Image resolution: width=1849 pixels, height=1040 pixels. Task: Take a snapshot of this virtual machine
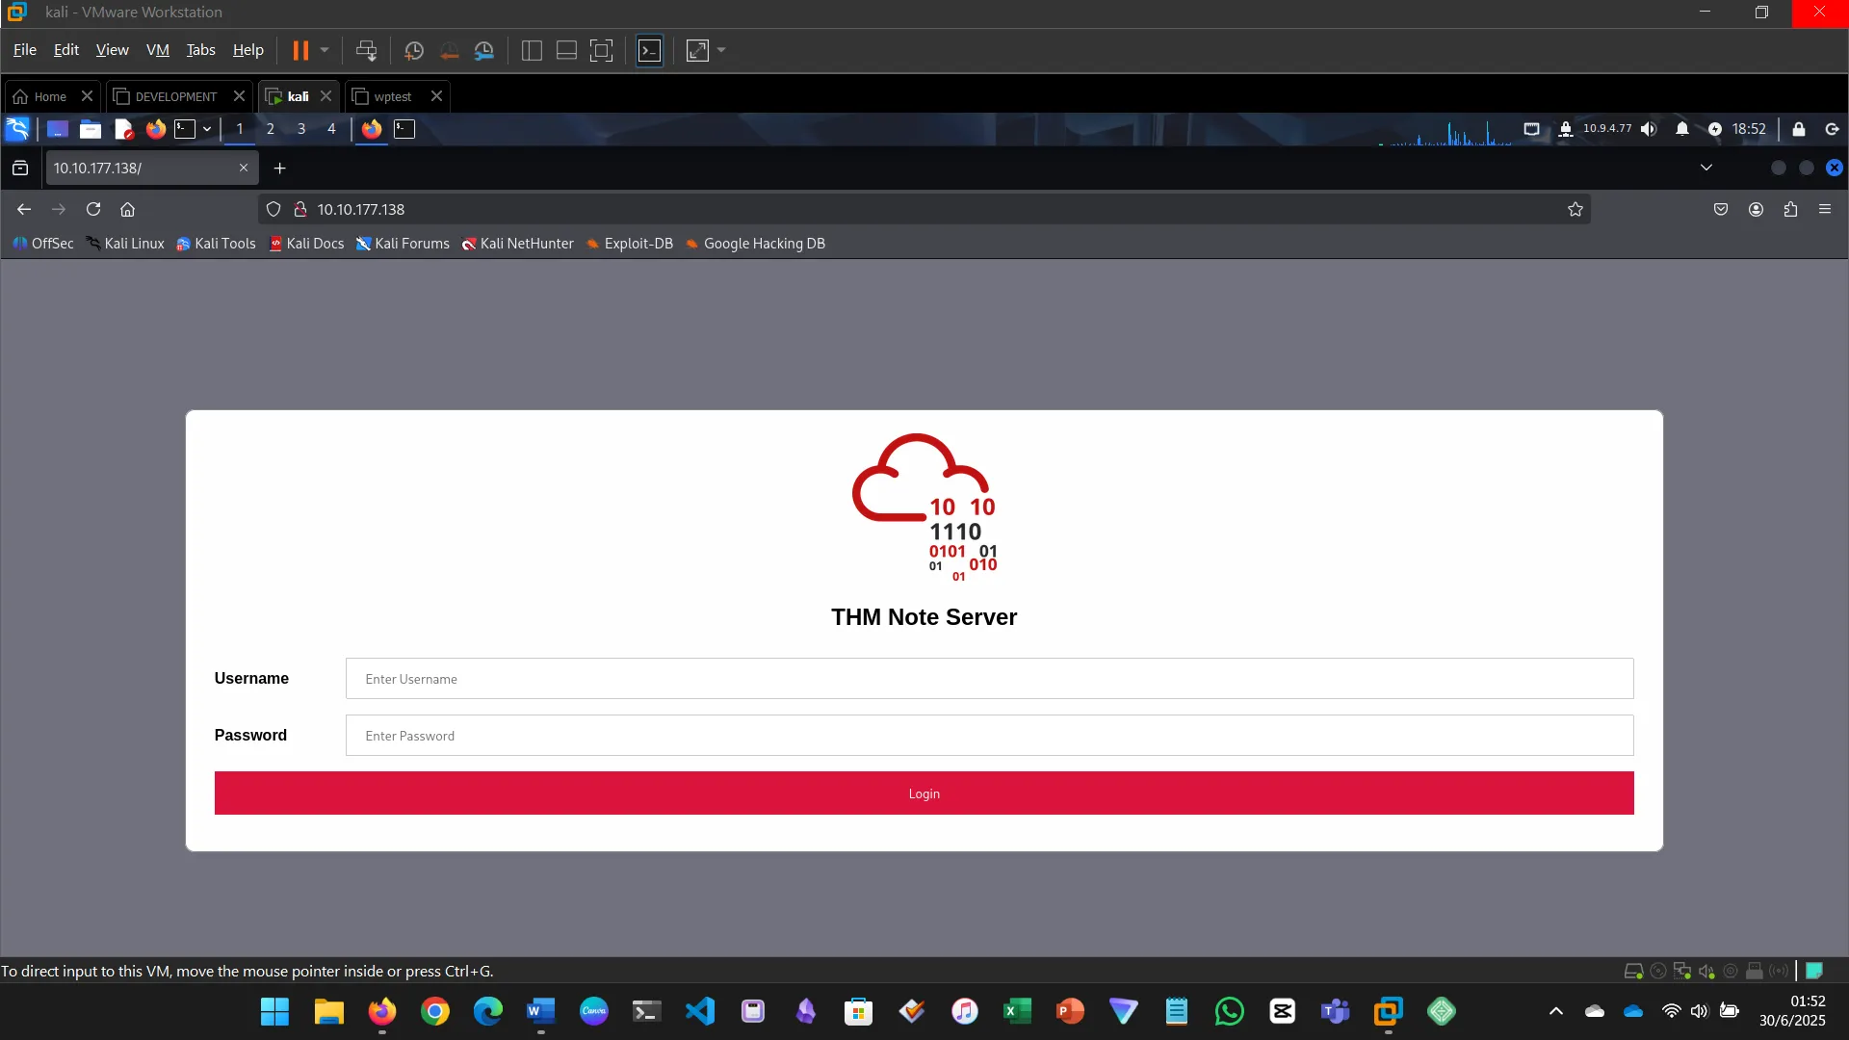point(414,50)
